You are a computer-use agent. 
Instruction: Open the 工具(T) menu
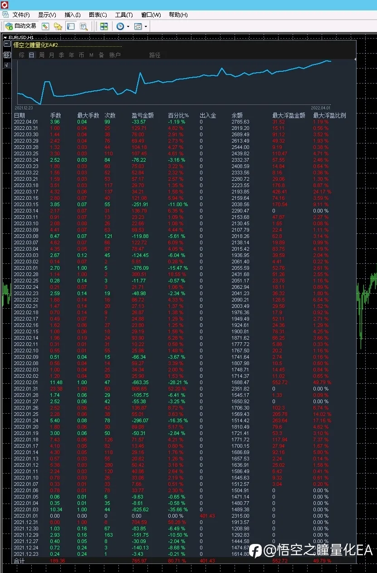coord(124,15)
